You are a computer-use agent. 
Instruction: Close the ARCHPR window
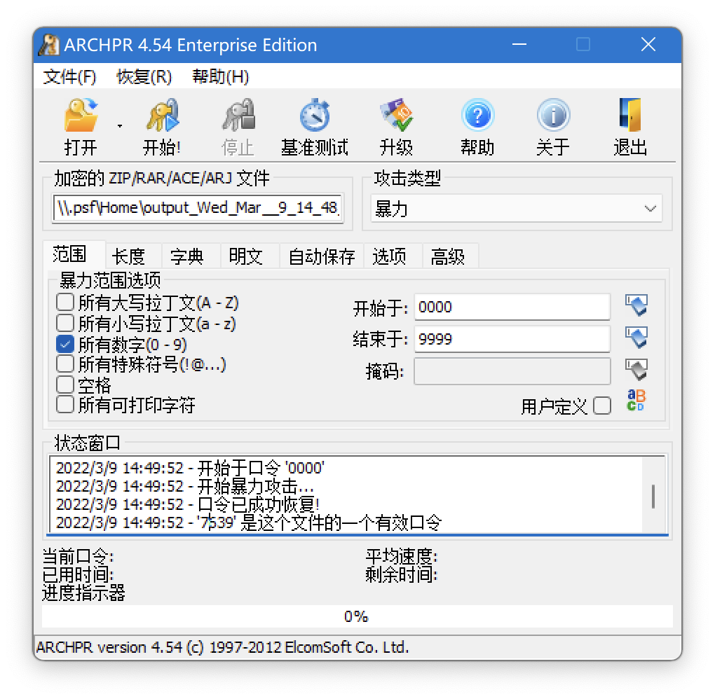click(x=648, y=45)
